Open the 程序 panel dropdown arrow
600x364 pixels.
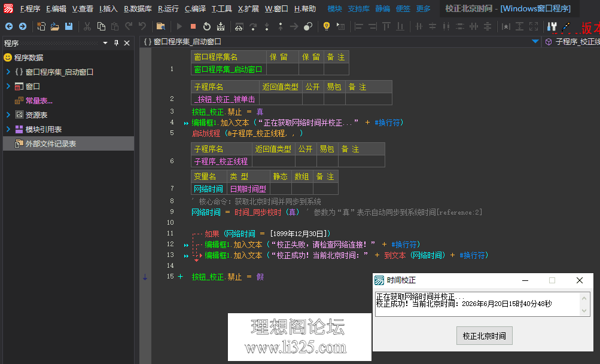click(x=105, y=43)
